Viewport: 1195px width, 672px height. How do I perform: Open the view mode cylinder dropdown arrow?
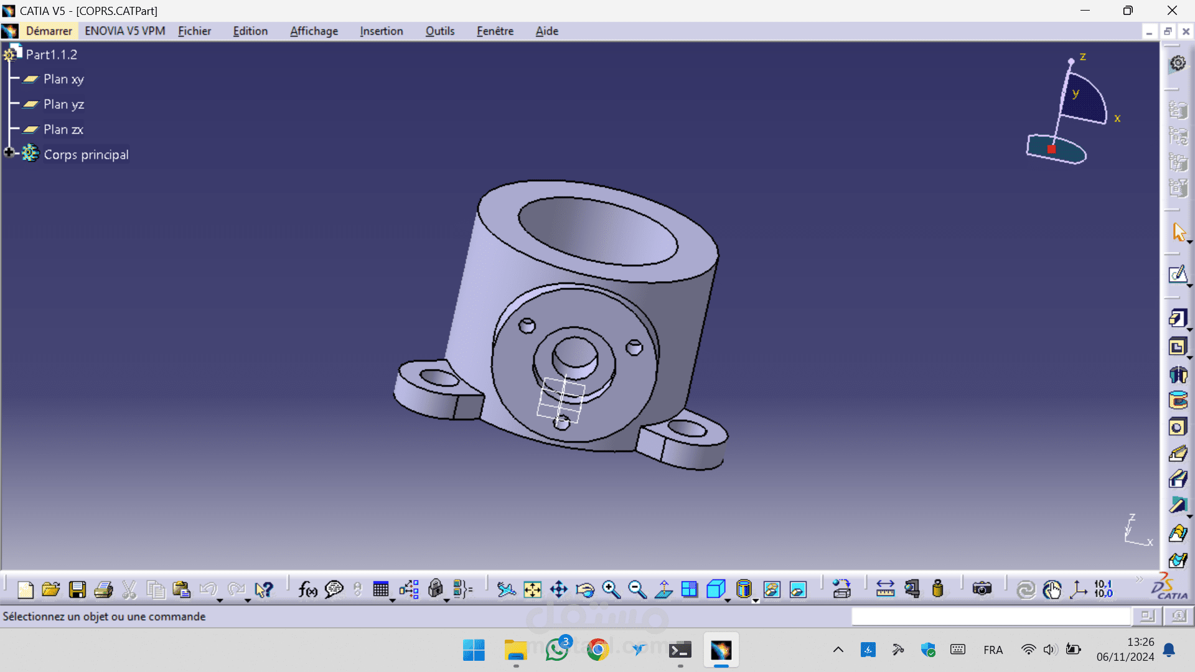(x=756, y=601)
